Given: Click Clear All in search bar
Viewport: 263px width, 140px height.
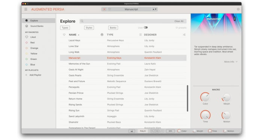Looking at the screenshot, I should tap(179, 21).
